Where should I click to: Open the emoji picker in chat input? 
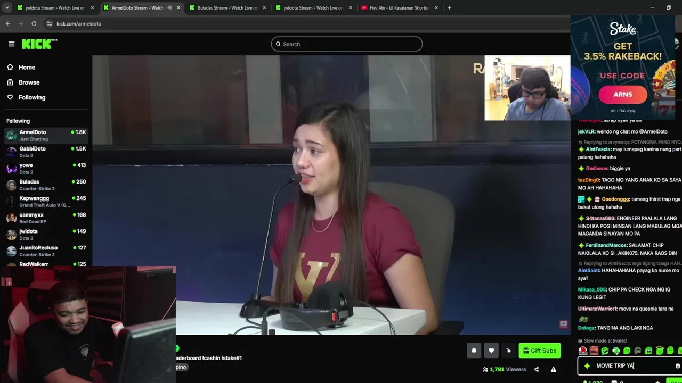point(678,366)
